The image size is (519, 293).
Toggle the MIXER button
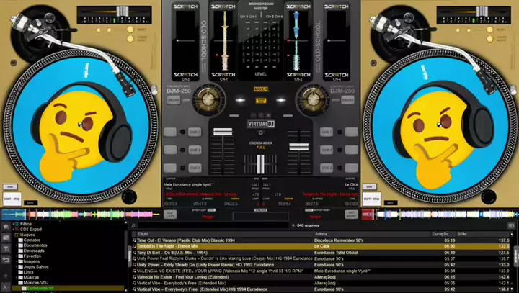coord(260,89)
